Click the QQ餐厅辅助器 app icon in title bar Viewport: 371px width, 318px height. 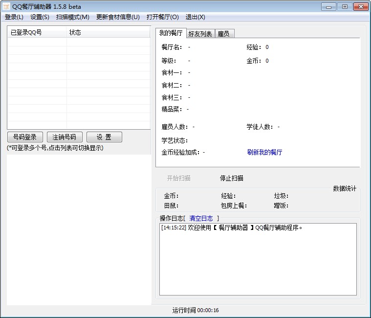click(6, 6)
